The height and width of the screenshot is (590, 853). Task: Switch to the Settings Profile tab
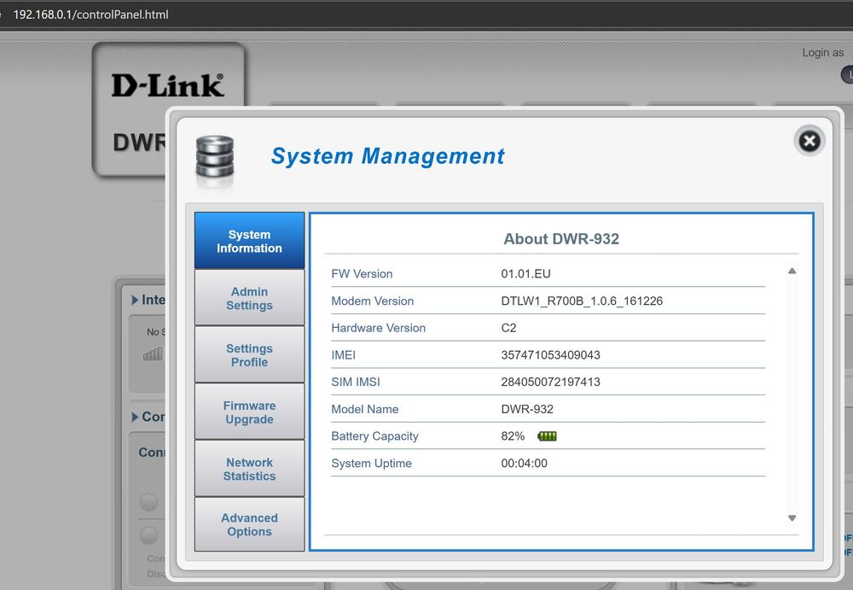pyautogui.click(x=249, y=354)
